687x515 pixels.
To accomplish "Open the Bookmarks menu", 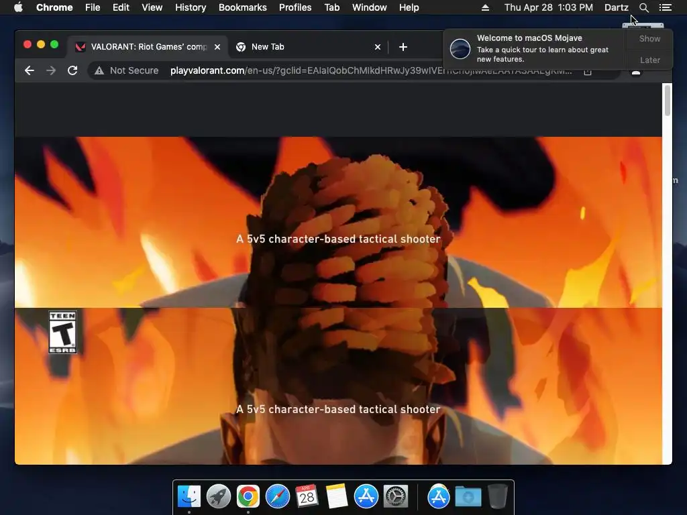I will tap(243, 7).
